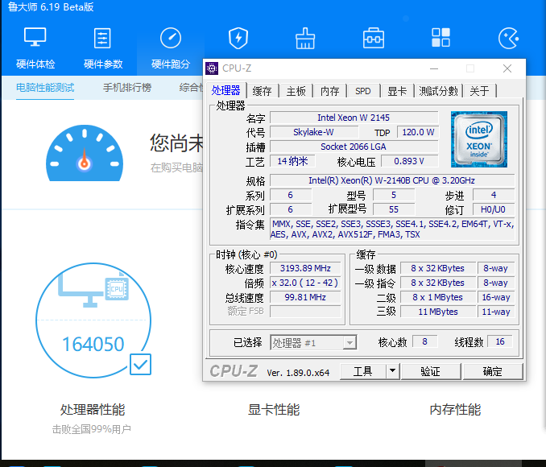Click the thread count value 16

pyautogui.click(x=500, y=341)
